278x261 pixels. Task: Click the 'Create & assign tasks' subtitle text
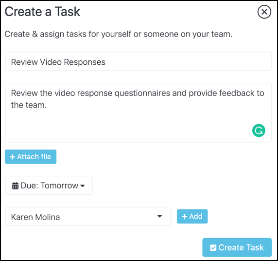pyautogui.click(x=119, y=34)
